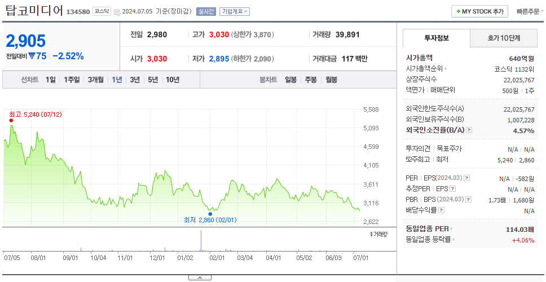Screen dimensions: 546x282
Task: Click the 탑코미디어 stock name heading
Action: tap(34, 11)
